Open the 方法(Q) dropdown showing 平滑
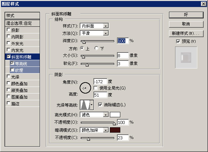Image resolution: width=208 pixels, height=152 pixels. [94, 33]
